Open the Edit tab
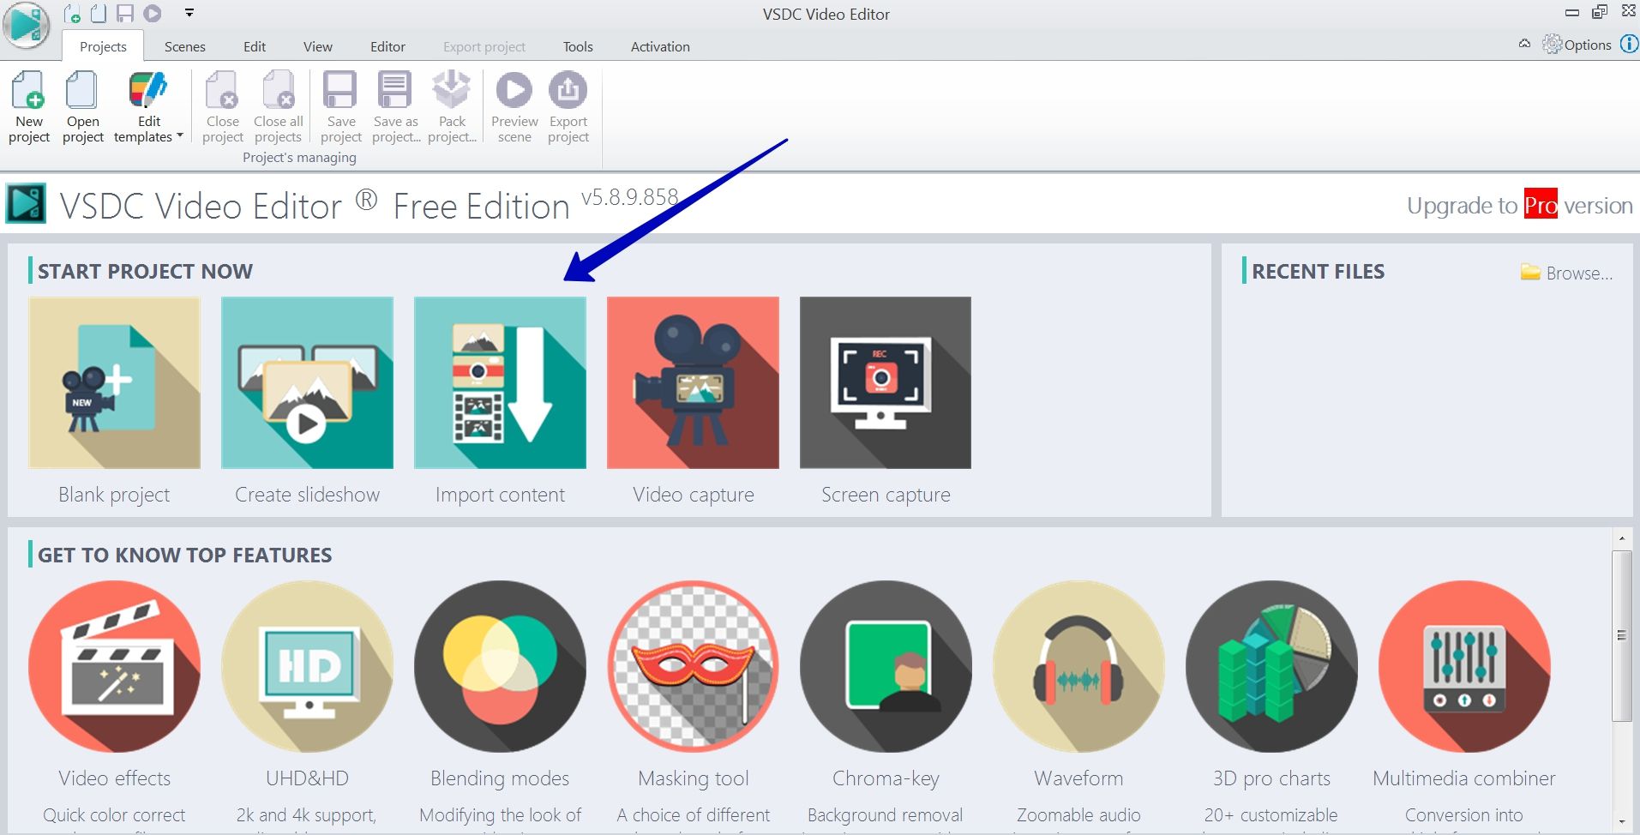This screenshot has height=835, width=1640. 255,46
